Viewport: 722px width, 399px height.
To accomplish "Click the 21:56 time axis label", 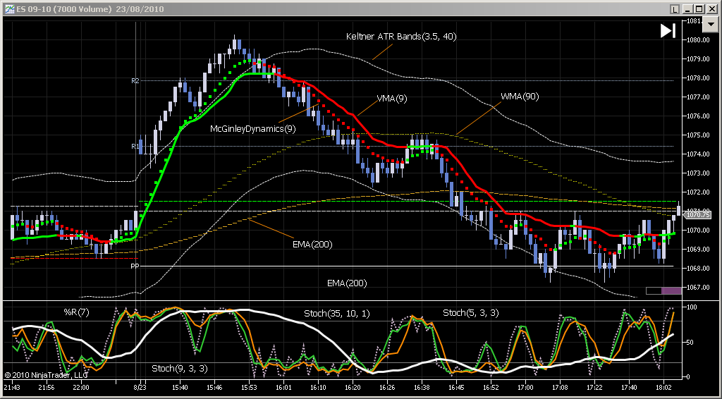I will [47, 388].
